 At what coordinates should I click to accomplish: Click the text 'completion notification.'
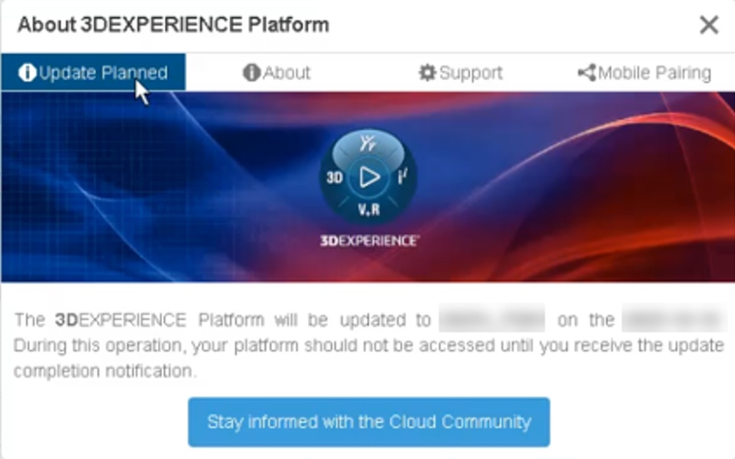point(104,371)
